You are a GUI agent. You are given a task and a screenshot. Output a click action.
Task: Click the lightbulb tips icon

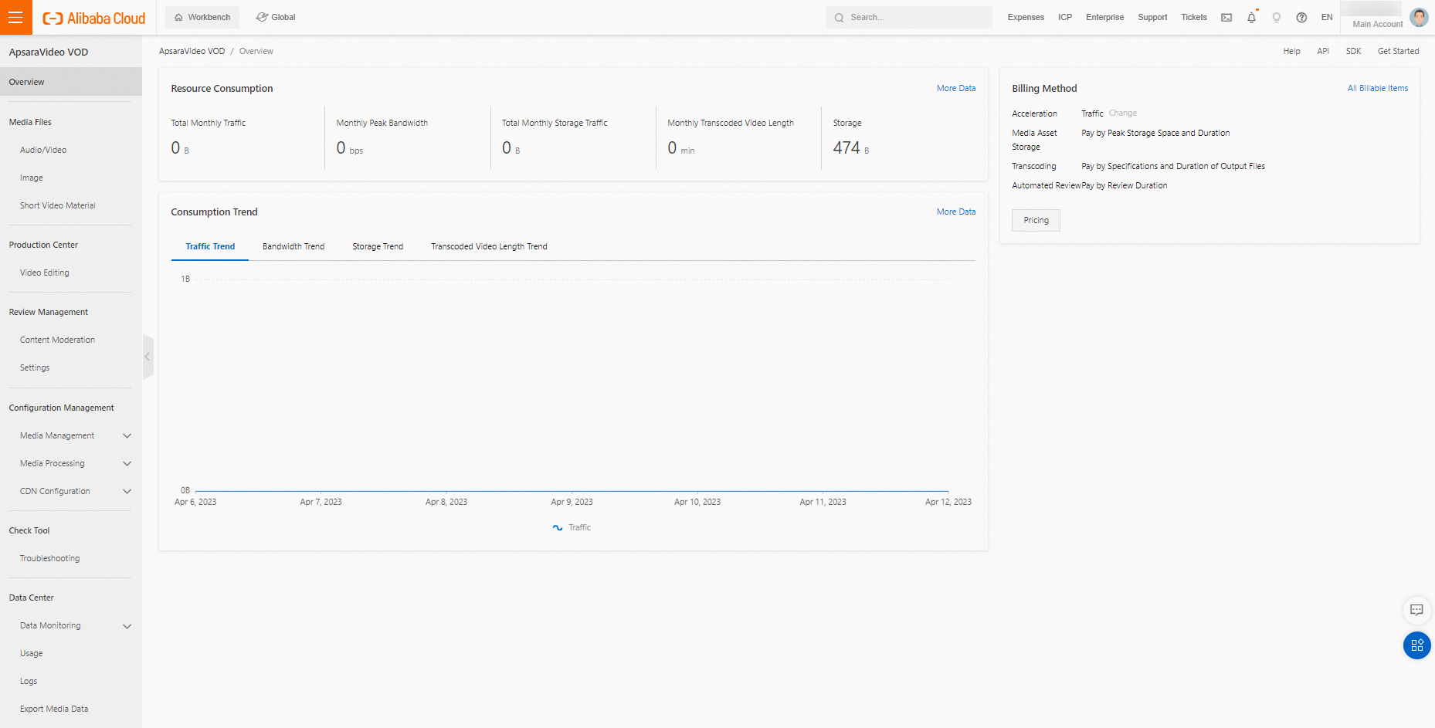pos(1277,17)
